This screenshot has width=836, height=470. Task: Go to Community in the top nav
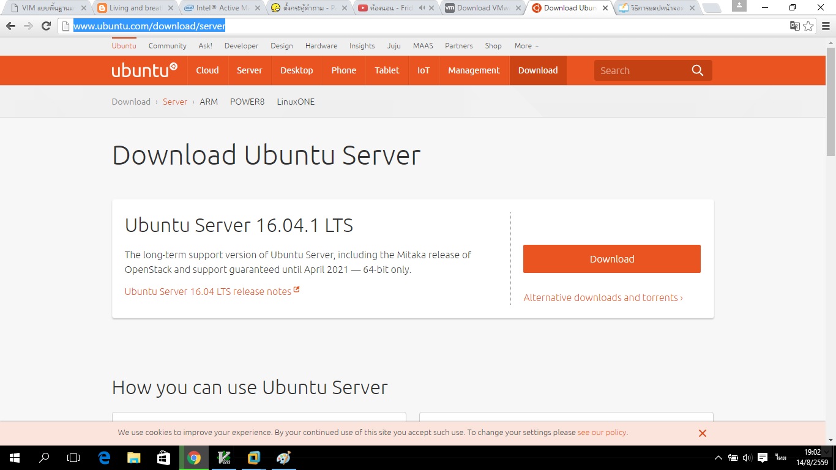pos(167,46)
